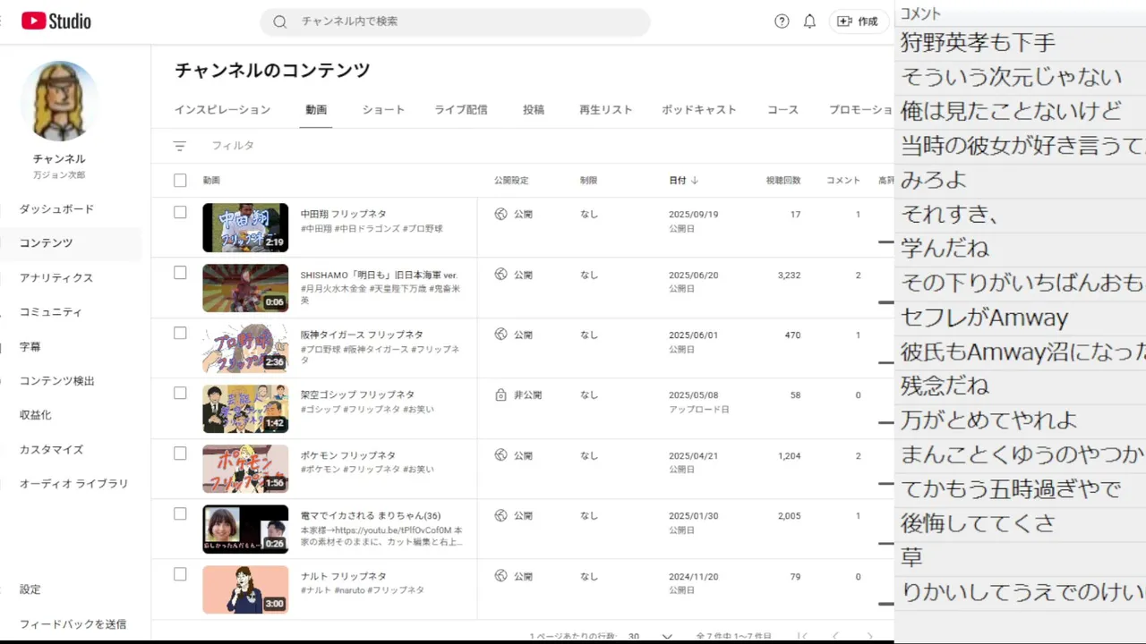Click the 視聴回数 column header
Image resolution: width=1146 pixels, height=644 pixels.
point(783,181)
